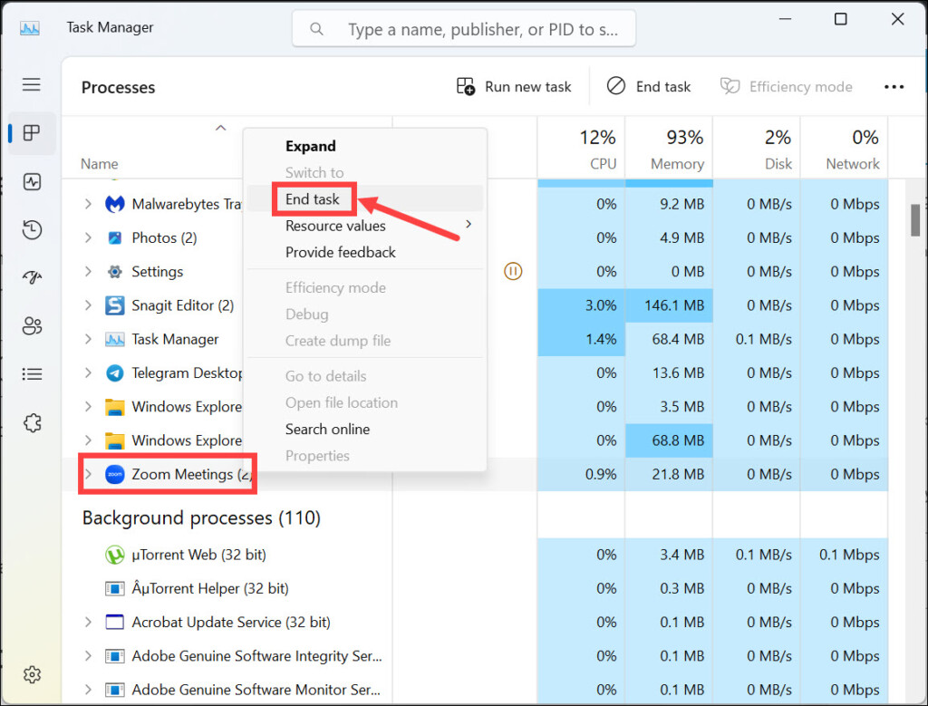This screenshot has width=928, height=706.
Task: Select Expand in the context menu
Action: pos(311,146)
